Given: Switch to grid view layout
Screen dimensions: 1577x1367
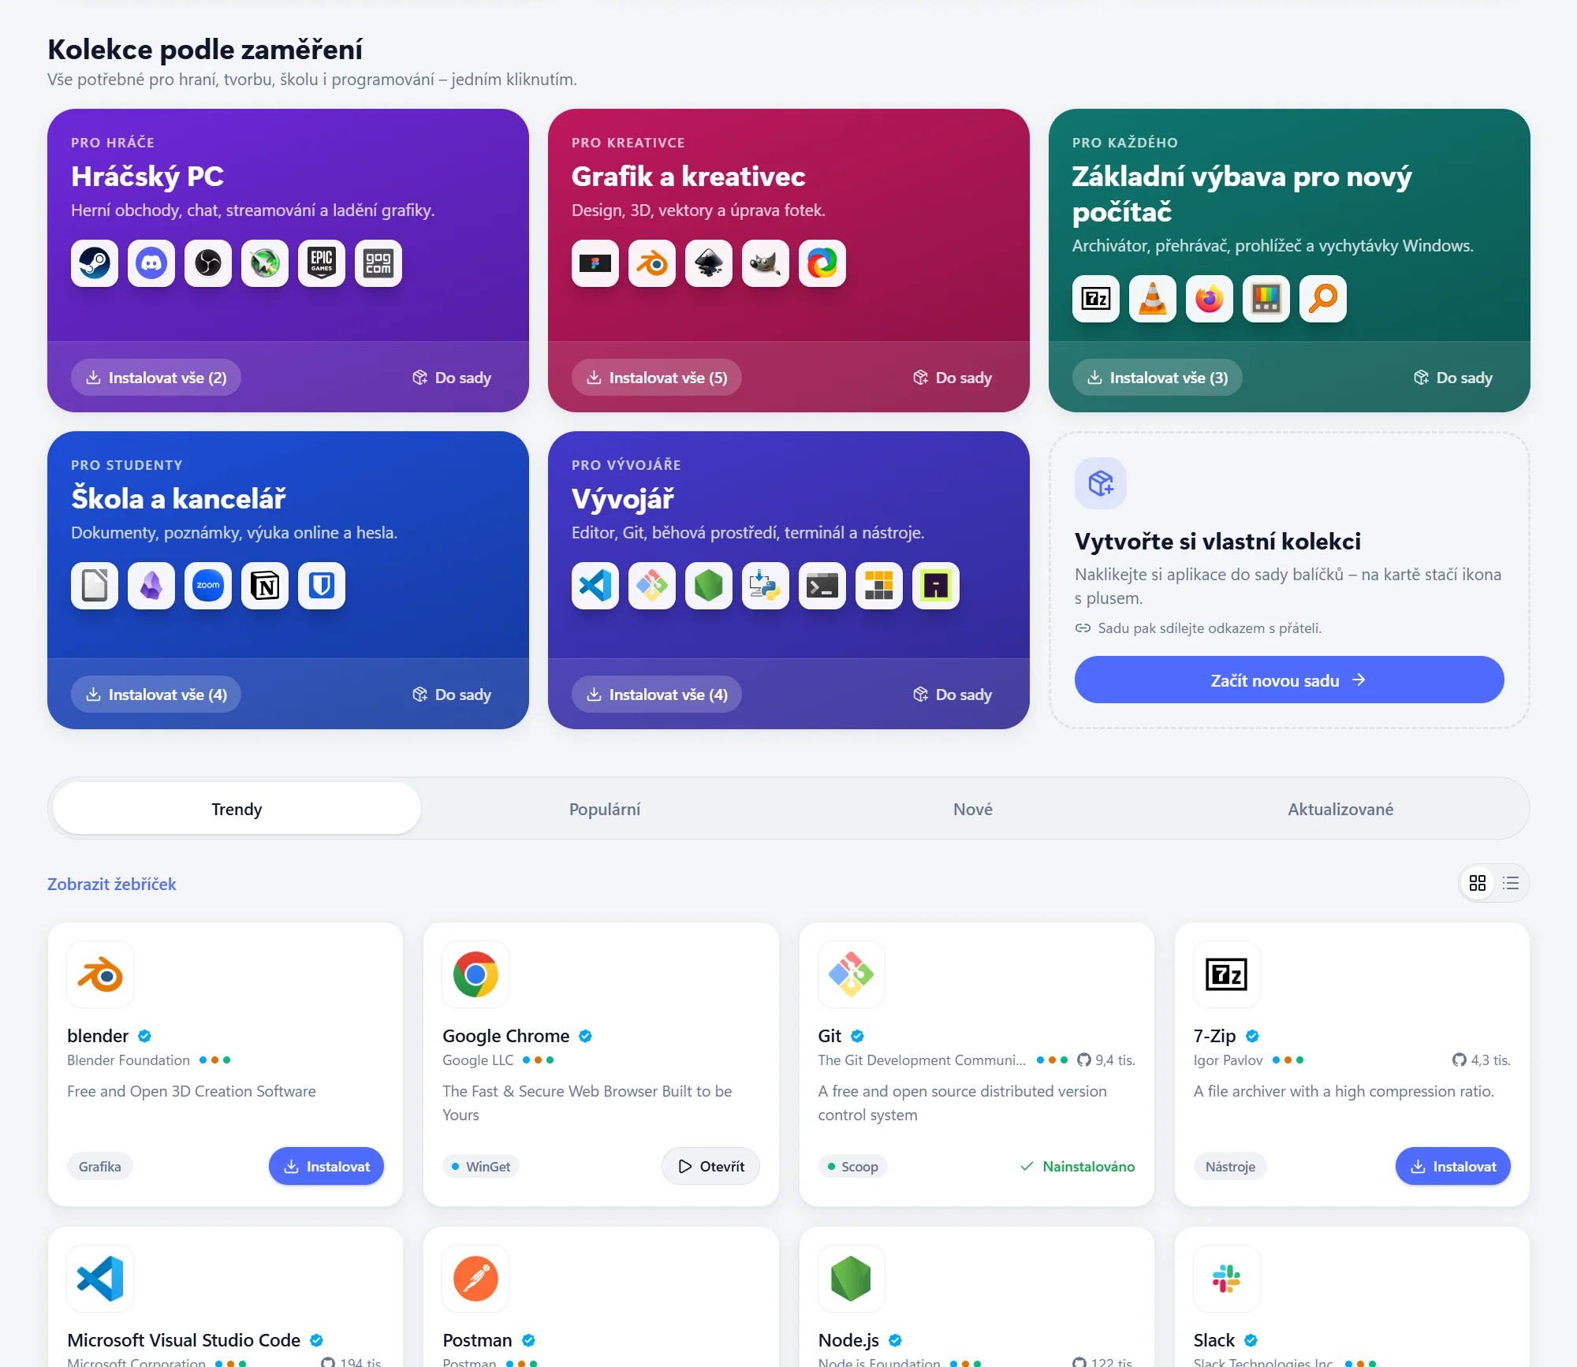Looking at the screenshot, I should point(1478,883).
